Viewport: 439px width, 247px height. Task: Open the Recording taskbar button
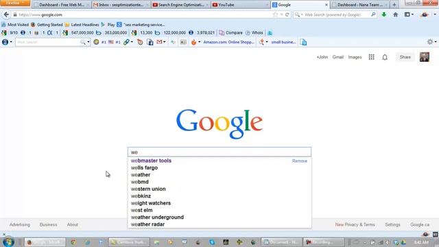tap(324, 242)
